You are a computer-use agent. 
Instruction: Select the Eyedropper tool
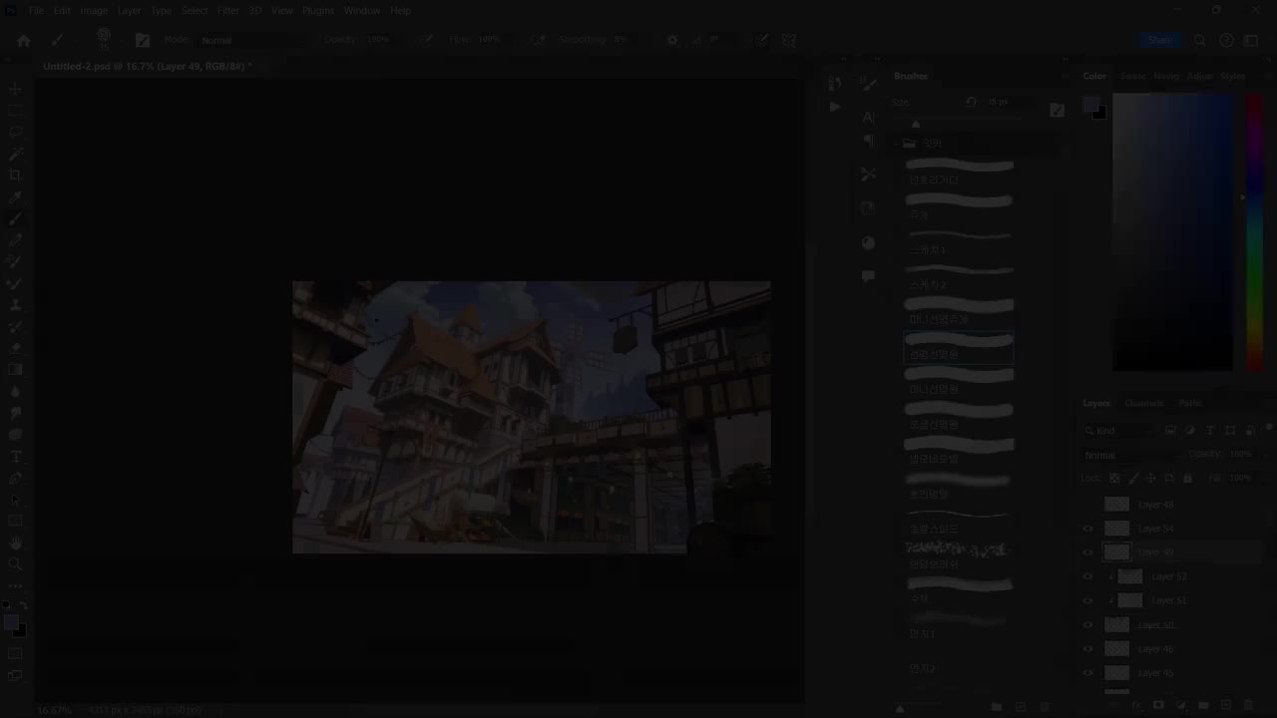coord(15,197)
